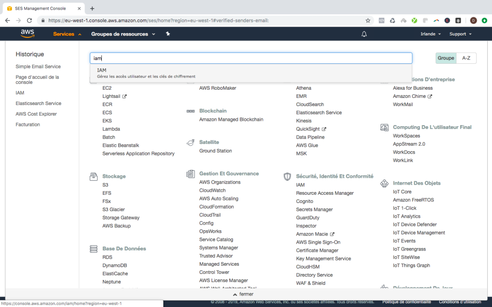Bookmark page with the star icon
Image resolution: width=492 pixels, height=307 pixels.
click(368, 21)
